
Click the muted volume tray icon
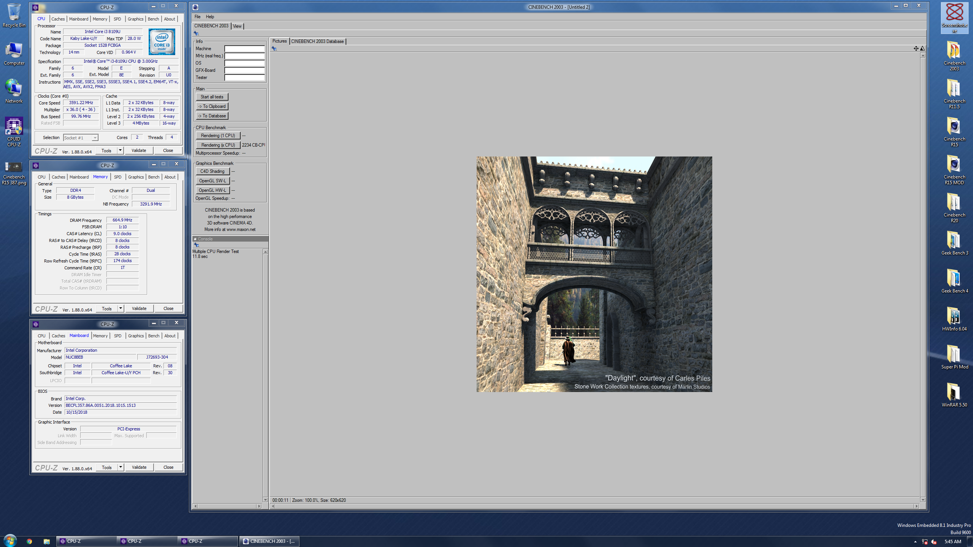934,542
